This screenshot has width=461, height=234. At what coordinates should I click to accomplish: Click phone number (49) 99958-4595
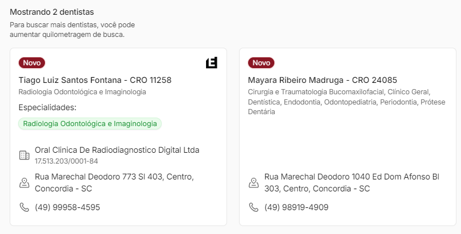pos(67,207)
